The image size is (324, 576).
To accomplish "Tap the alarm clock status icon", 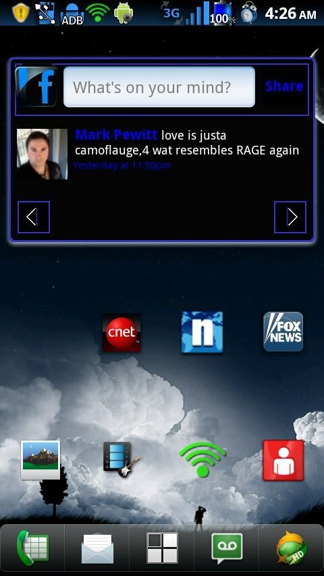I will pos(249,13).
